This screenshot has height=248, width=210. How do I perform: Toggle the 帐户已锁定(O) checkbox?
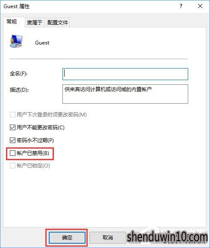12,166
